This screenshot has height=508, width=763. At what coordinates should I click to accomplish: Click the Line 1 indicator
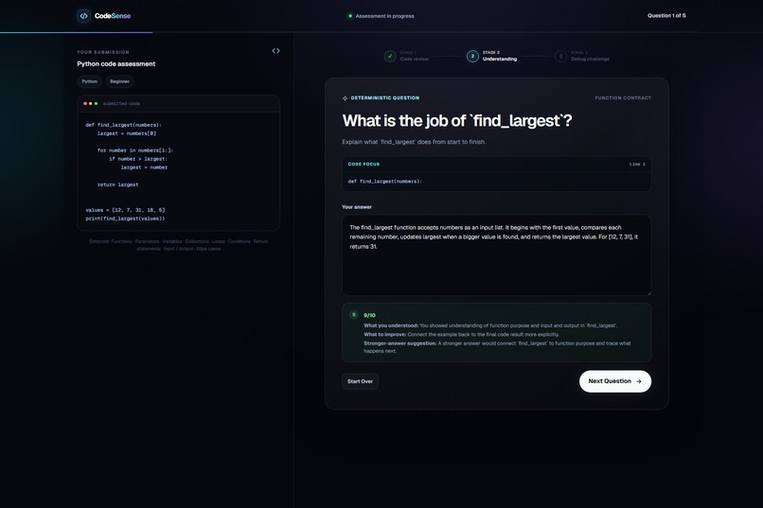pyautogui.click(x=637, y=165)
